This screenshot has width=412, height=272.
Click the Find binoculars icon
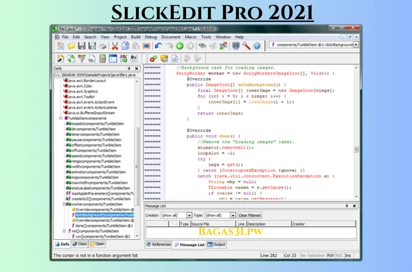tap(203, 46)
